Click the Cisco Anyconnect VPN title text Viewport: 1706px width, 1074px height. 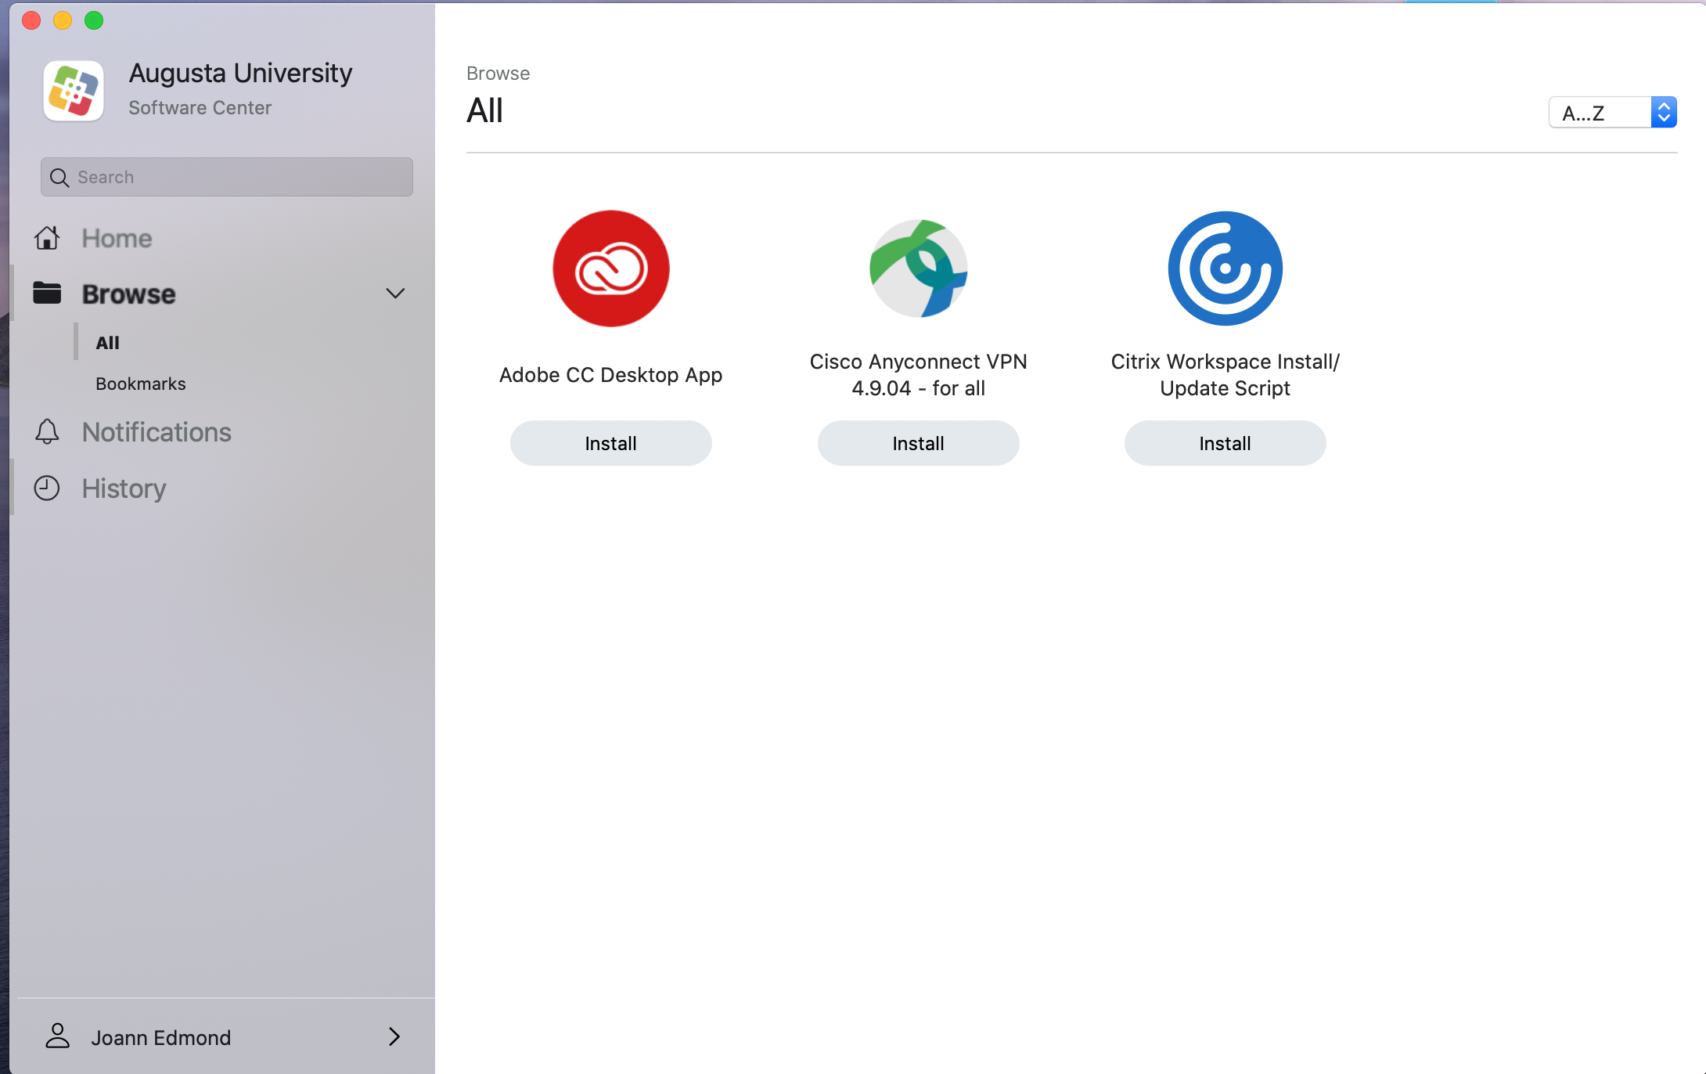click(918, 375)
